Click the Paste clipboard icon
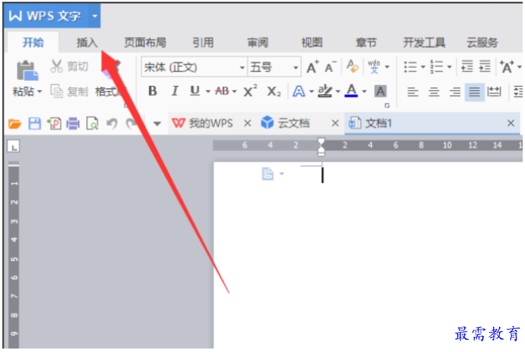 click(x=27, y=71)
